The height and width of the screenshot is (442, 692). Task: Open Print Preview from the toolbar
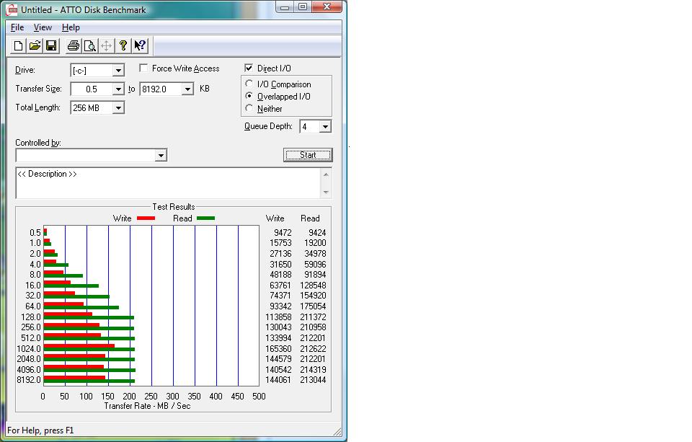89,45
